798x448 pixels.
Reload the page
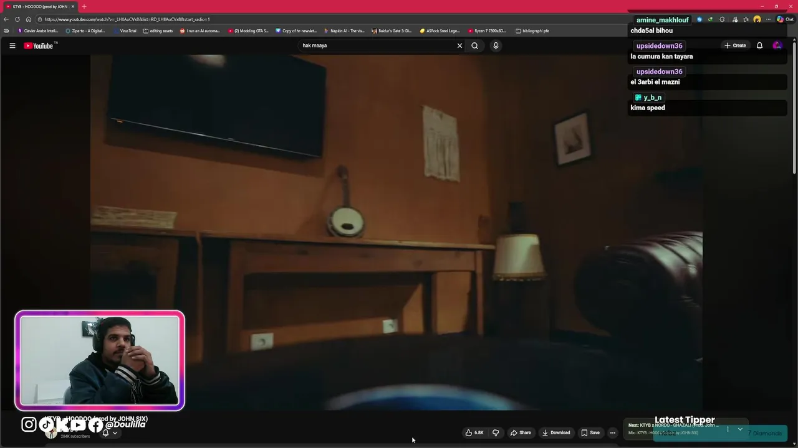[17, 19]
